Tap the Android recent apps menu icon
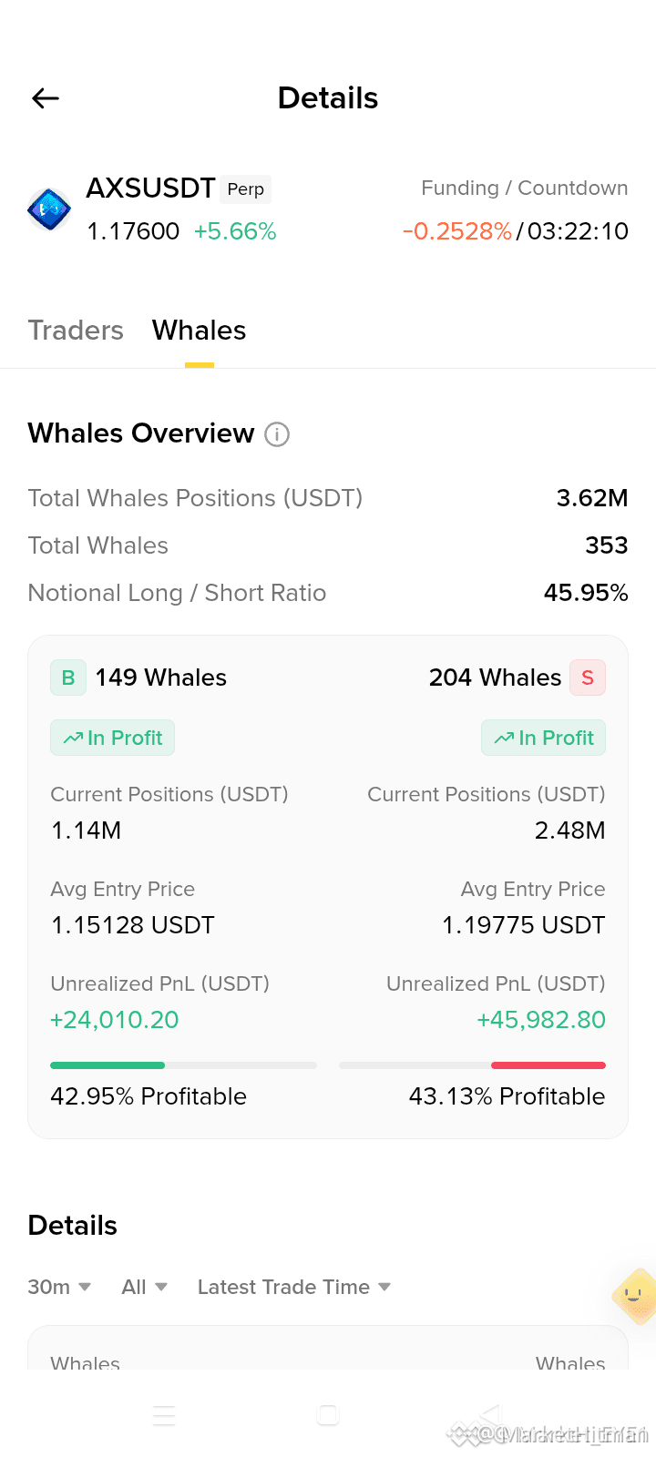 point(164,1415)
